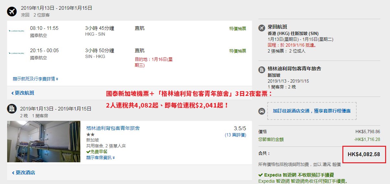Screen dimensions: 390x184
Task: Expand 顯示客房資訊 details
Action: [100, 157]
